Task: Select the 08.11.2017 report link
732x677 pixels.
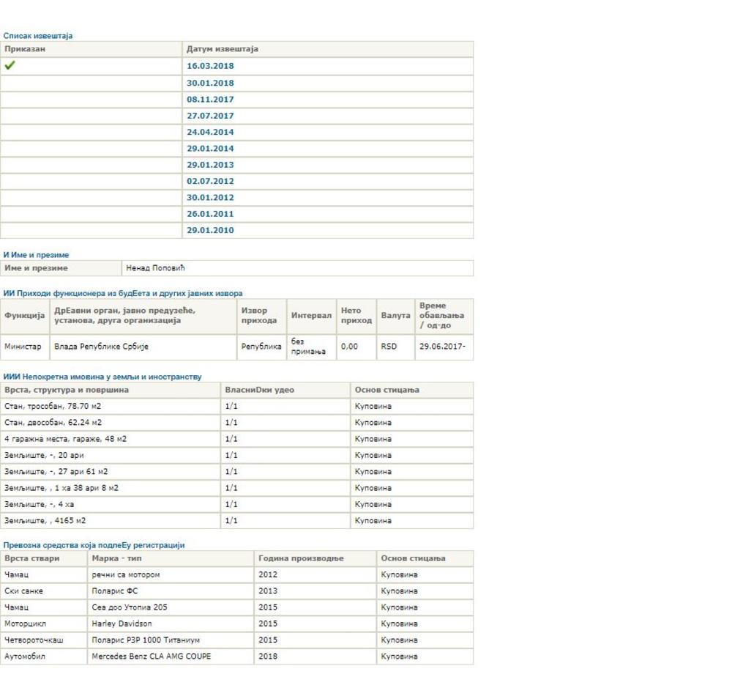Action: (x=210, y=99)
